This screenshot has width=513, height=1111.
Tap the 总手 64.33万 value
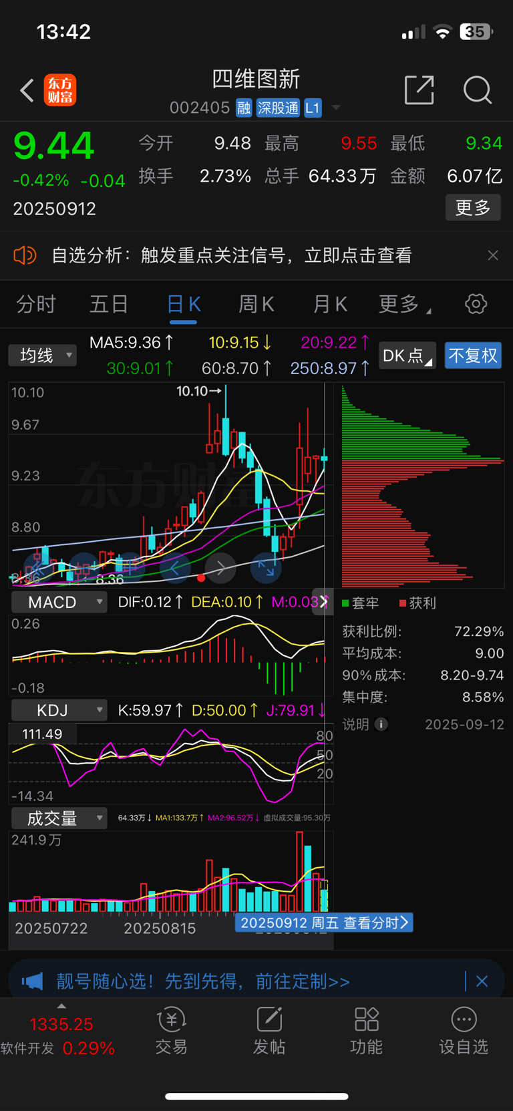pyautogui.click(x=342, y=176)
